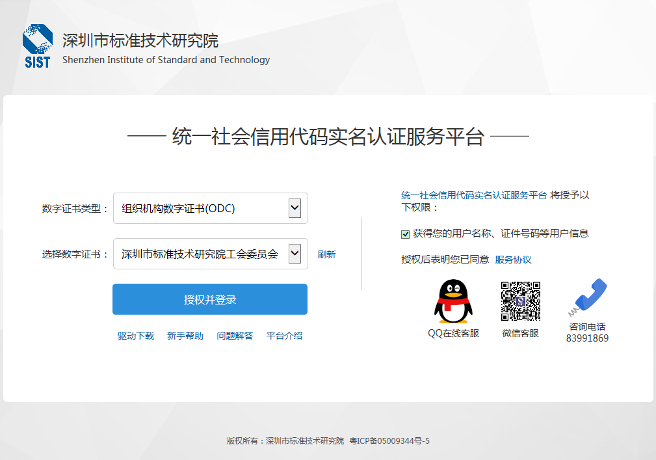Click the QQ在线客服 label

coord(453,333)
